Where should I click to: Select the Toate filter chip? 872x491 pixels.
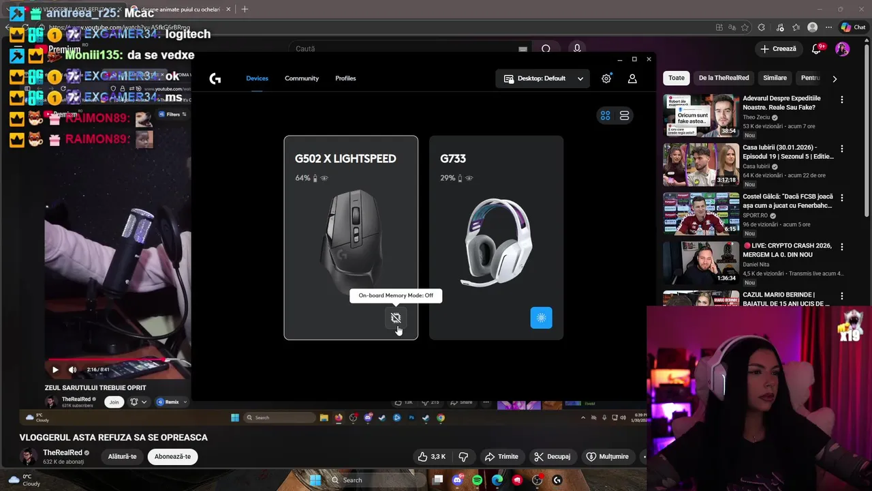676,78
